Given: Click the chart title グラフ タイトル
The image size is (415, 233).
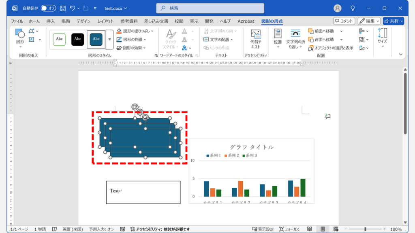Looking at the screenshot, I should [251, 147].
